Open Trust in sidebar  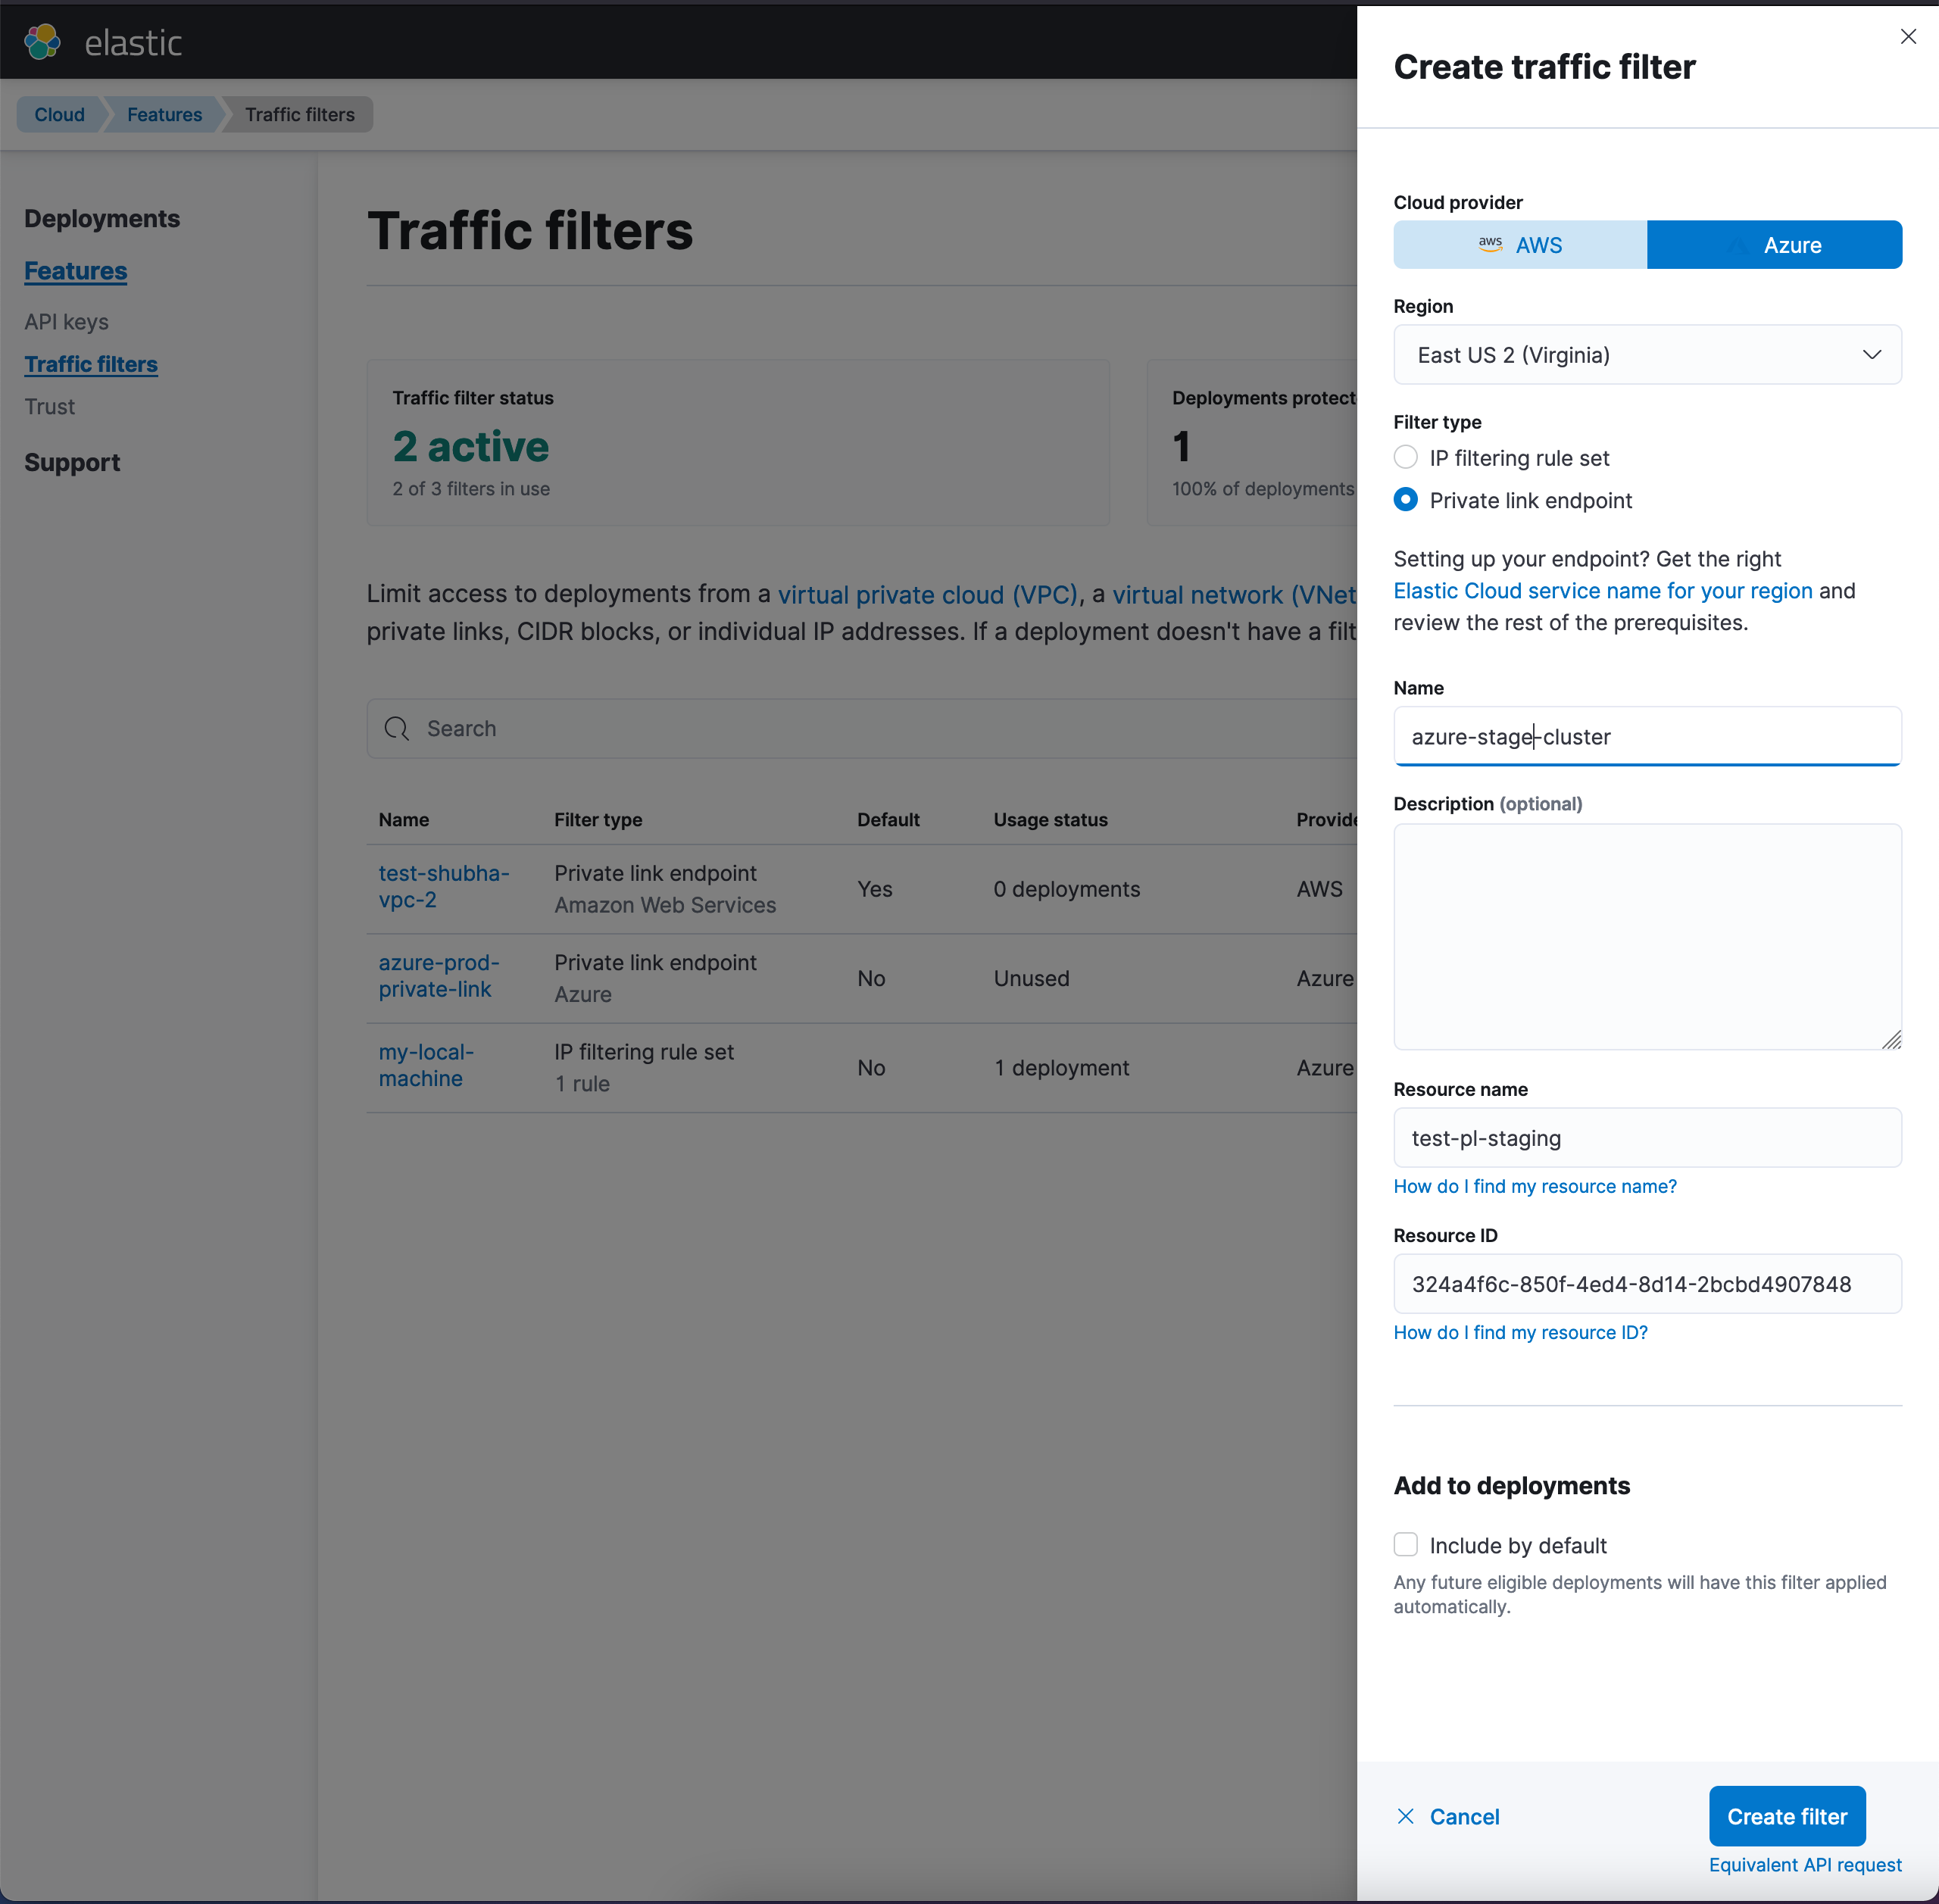pyautogui.click(x=50, y=407)
